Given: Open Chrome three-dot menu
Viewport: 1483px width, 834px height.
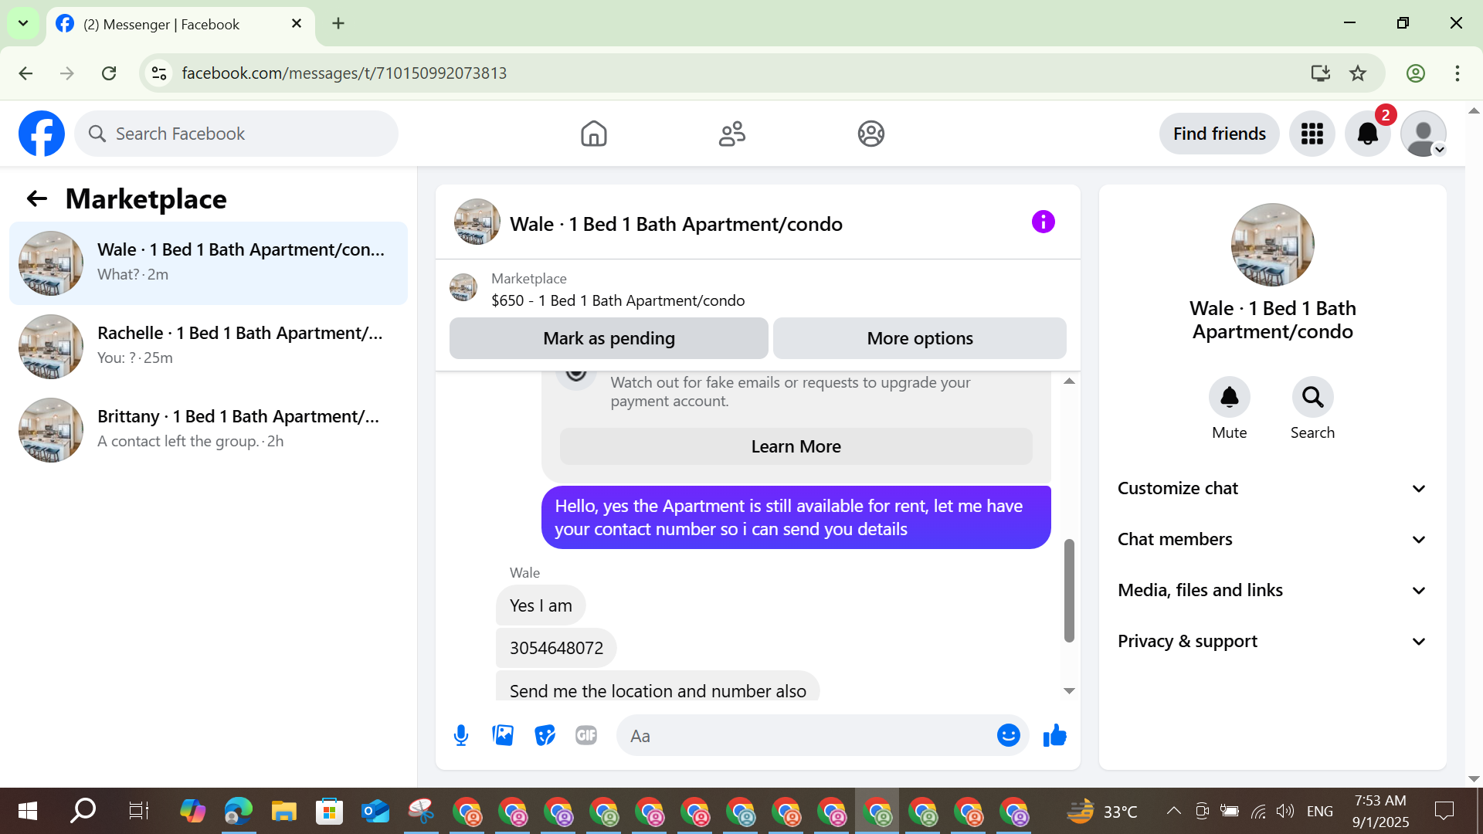Looking at the screenshot, I should [1457, 73].
